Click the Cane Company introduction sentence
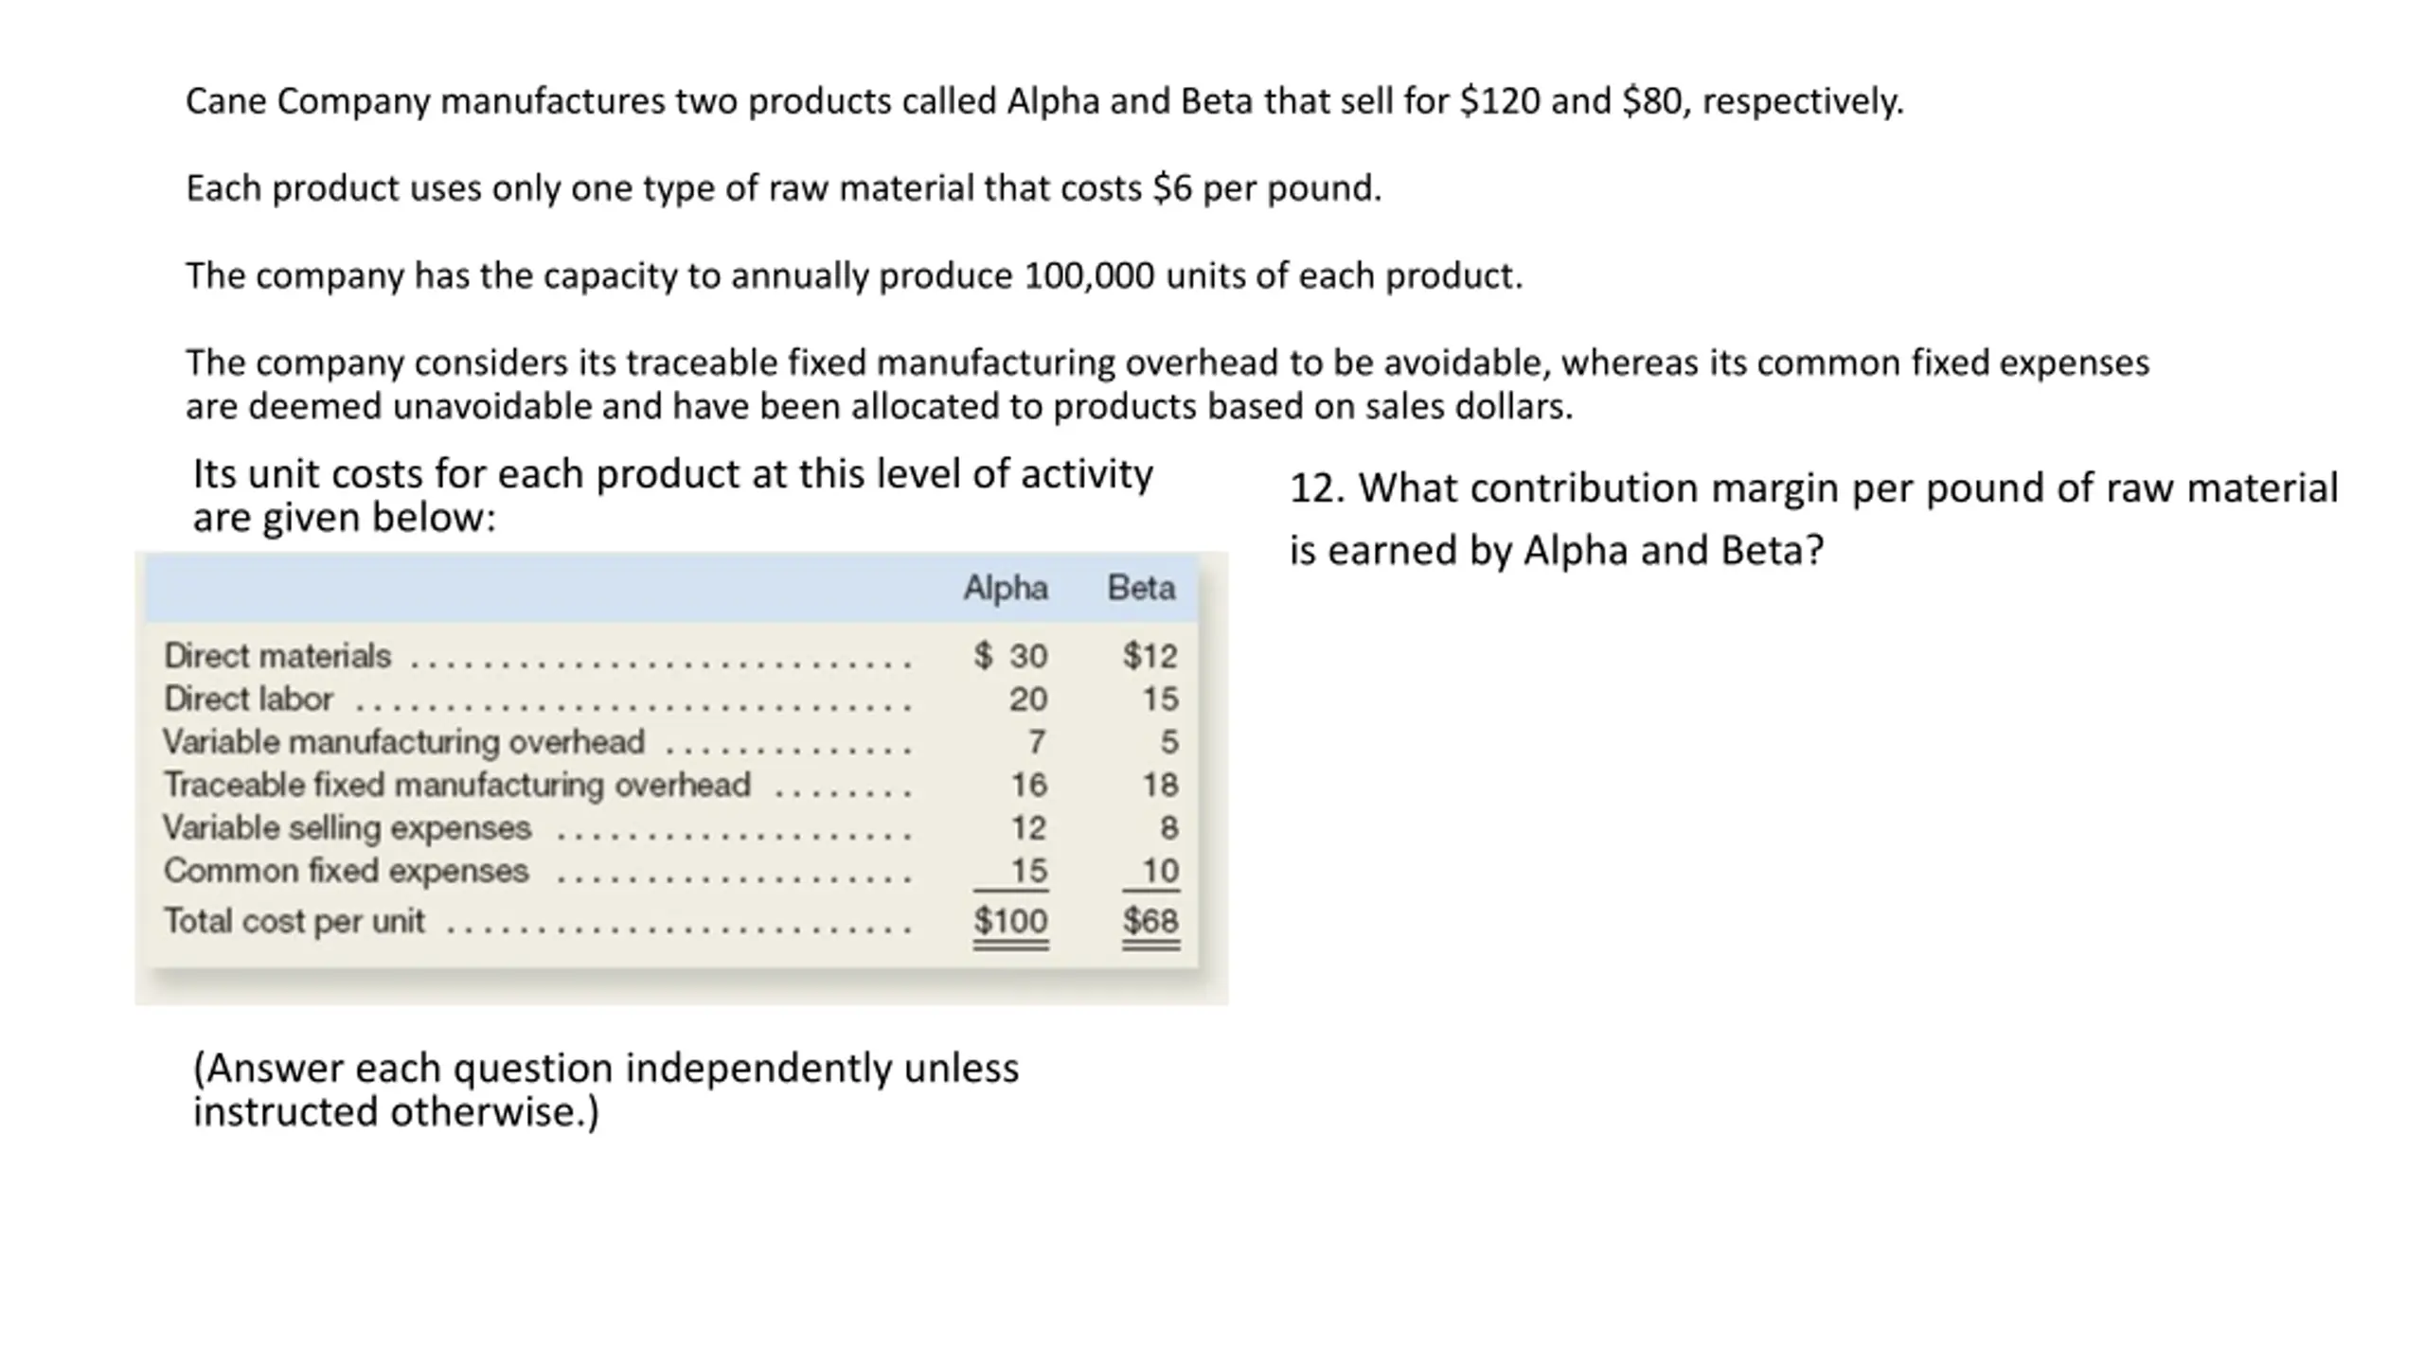This screenshot has height=1363, width=2424. click(x=1044, y=101)
